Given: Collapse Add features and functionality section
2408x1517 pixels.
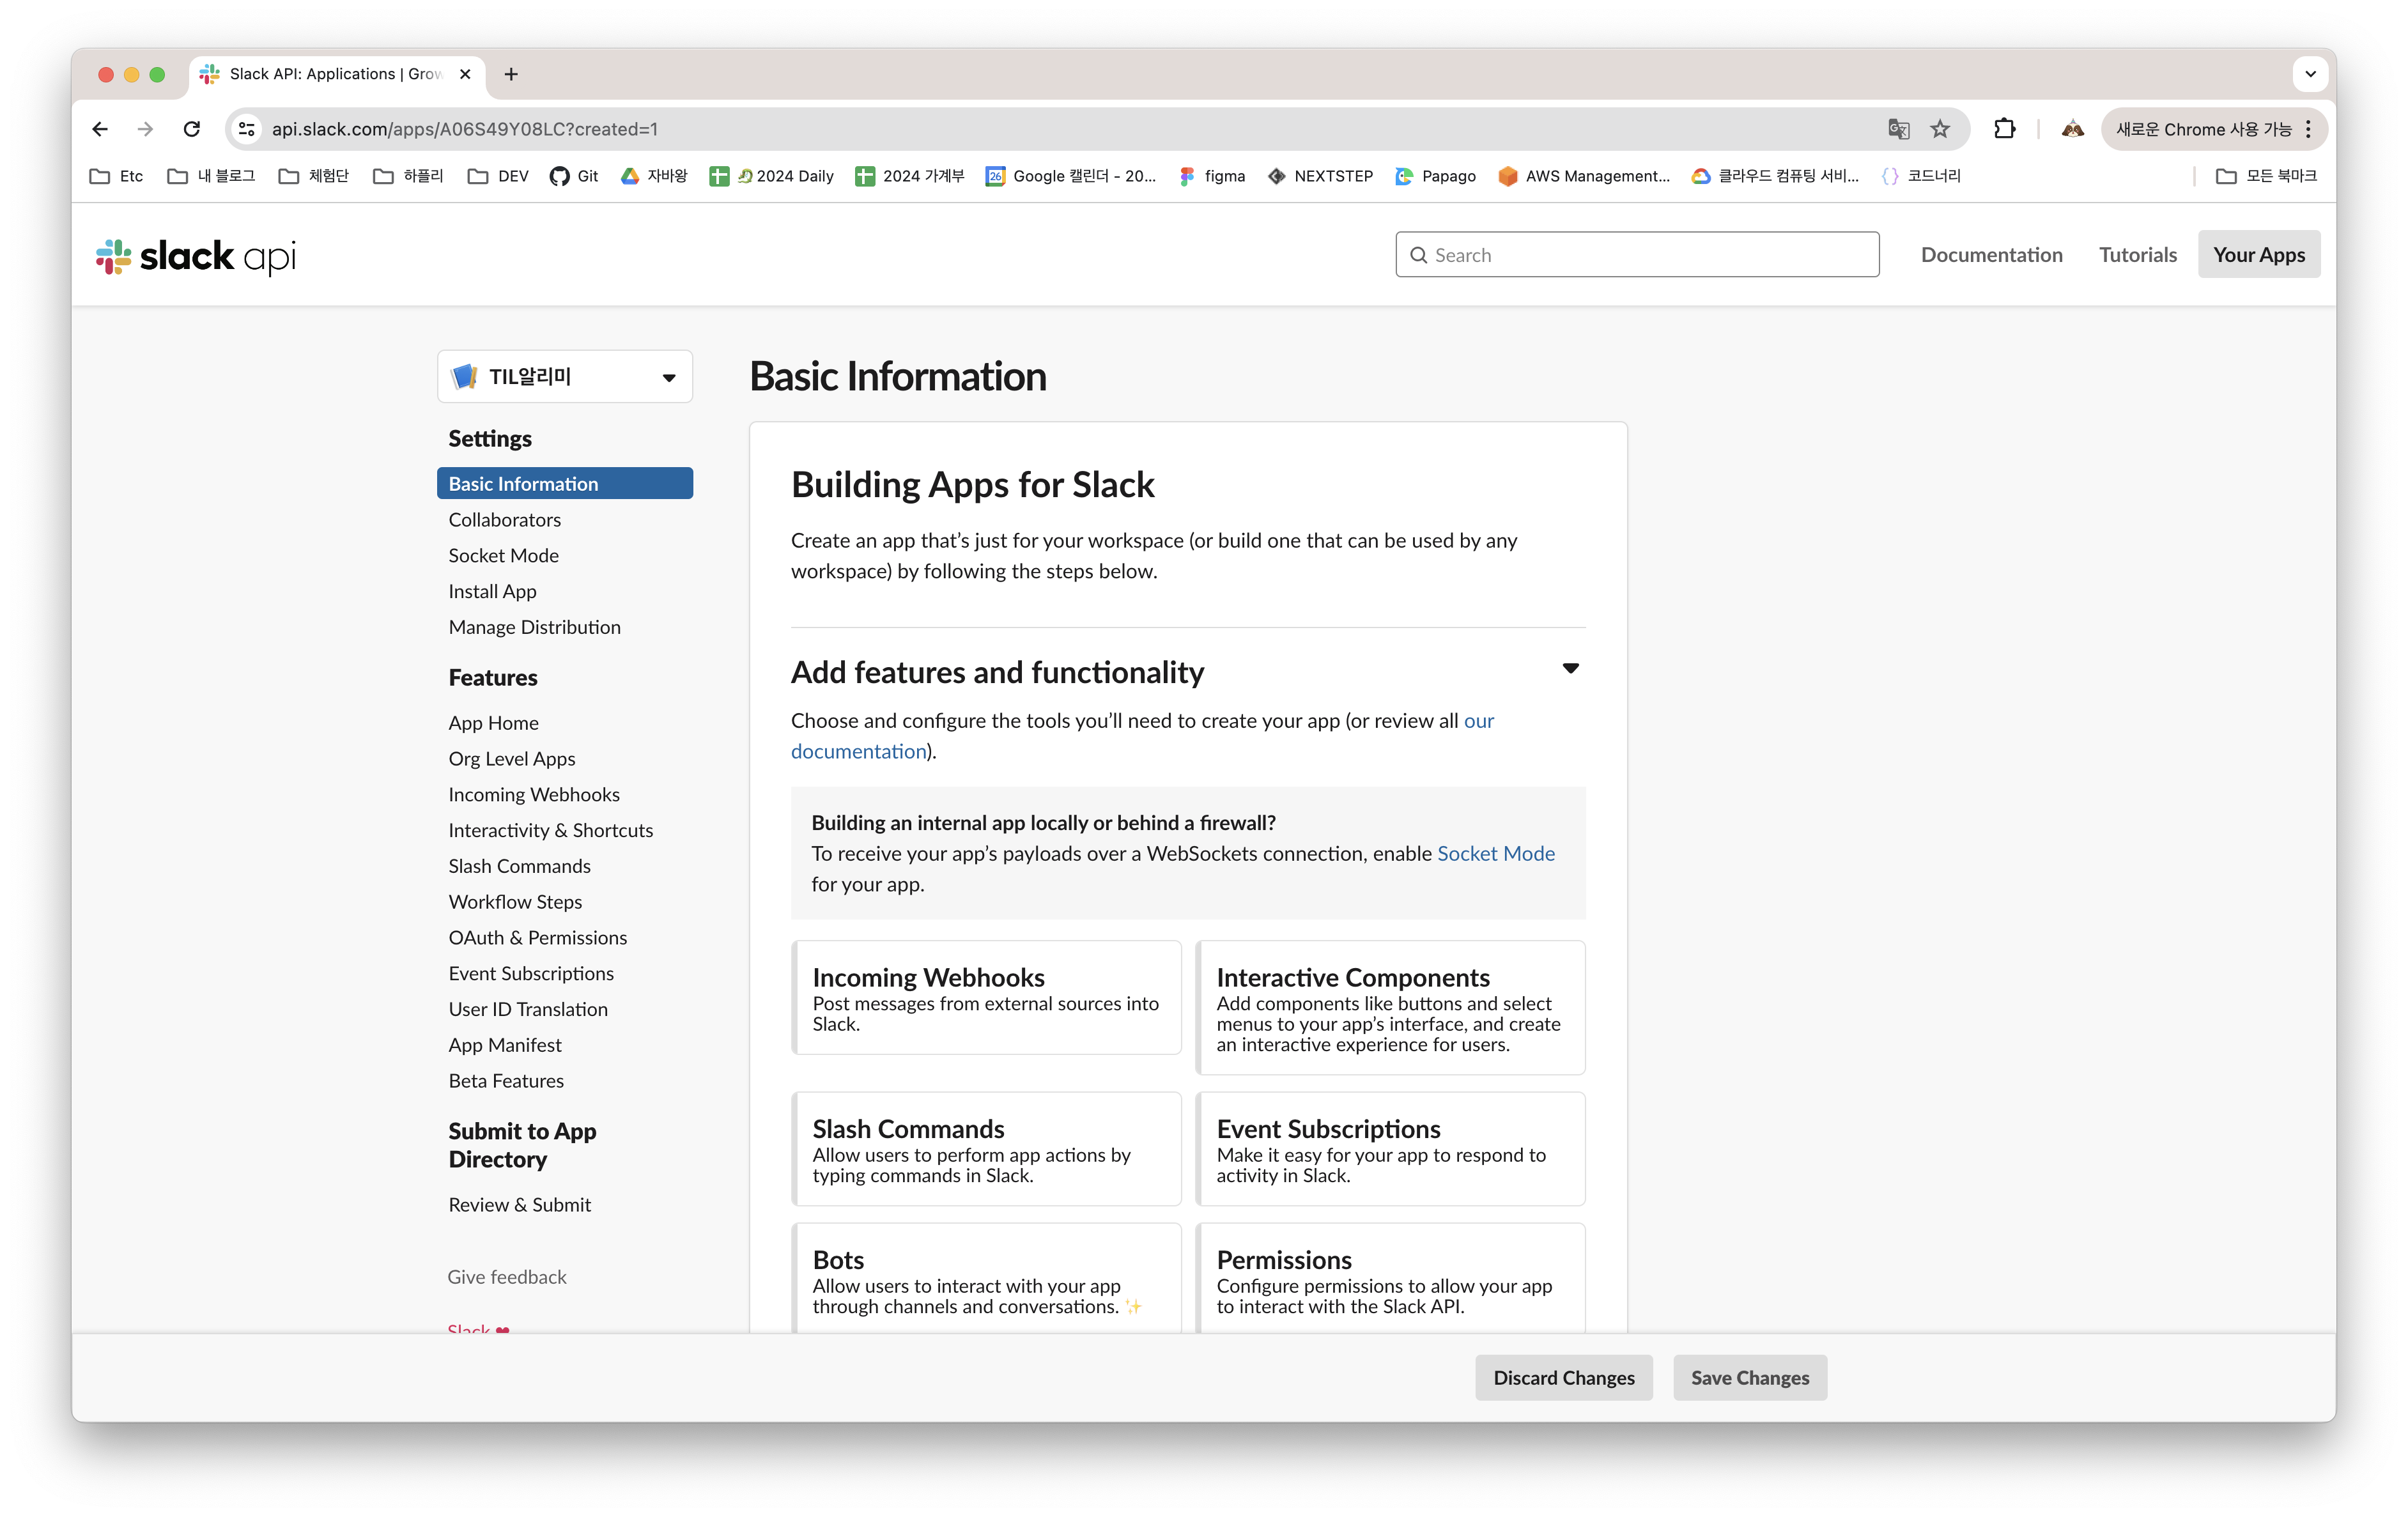Looking at the screenshot, I should point(1571,668).
